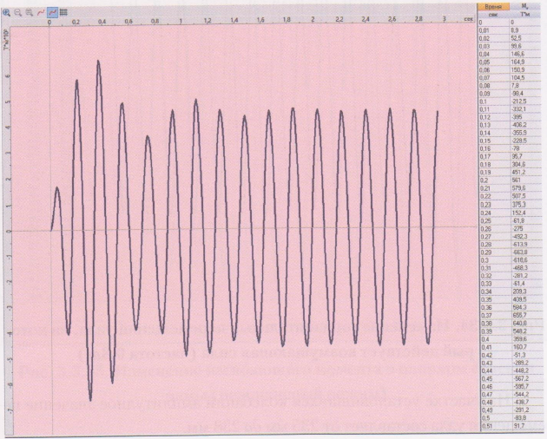Image resolution: width=547 pixels, height=439 pixels.
Task: Select the value cell '-98,4'
Action: (525, 94)
